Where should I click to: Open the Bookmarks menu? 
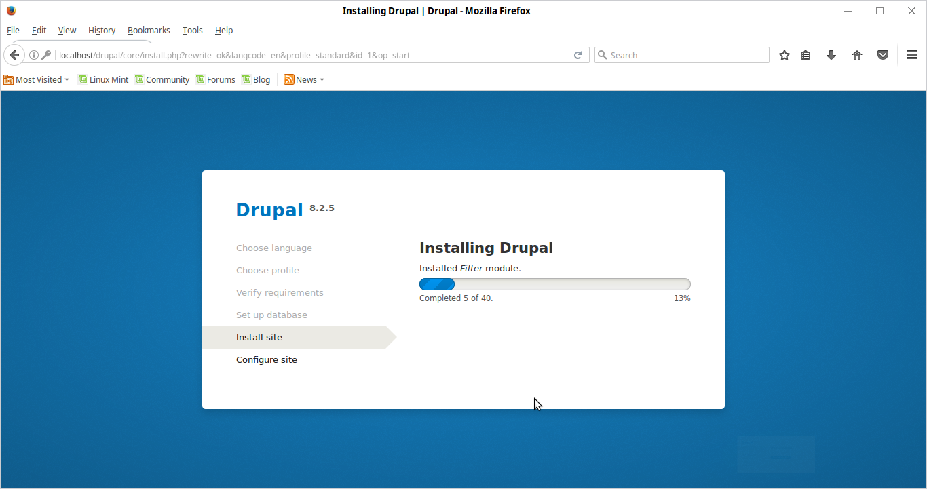click(149, 30)
